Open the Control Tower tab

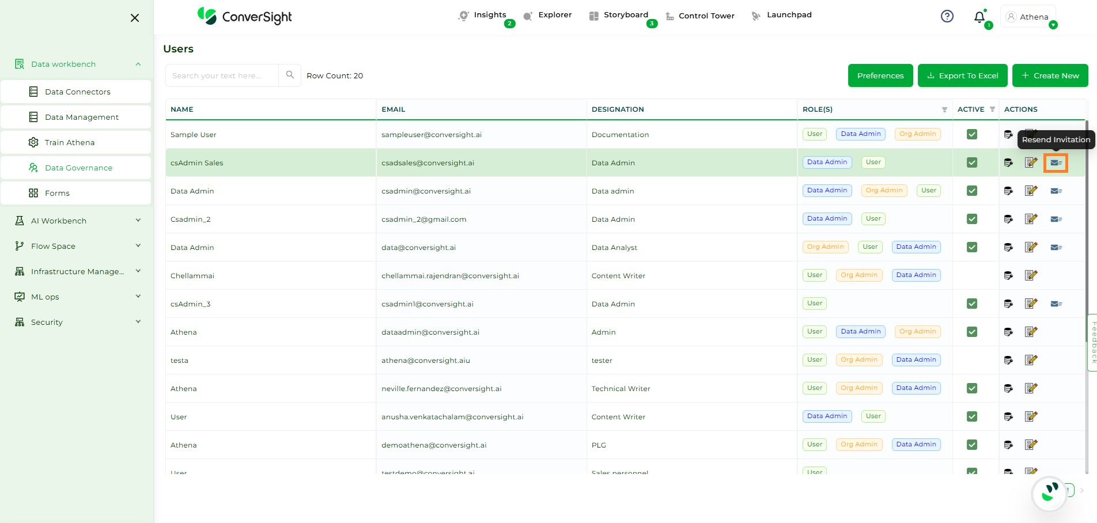[x=700, y=16]
